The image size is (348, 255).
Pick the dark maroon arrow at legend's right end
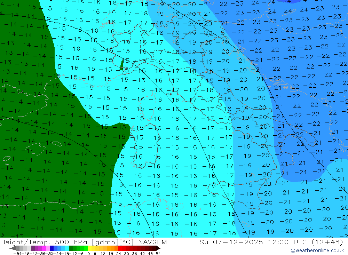click(158, 248)
